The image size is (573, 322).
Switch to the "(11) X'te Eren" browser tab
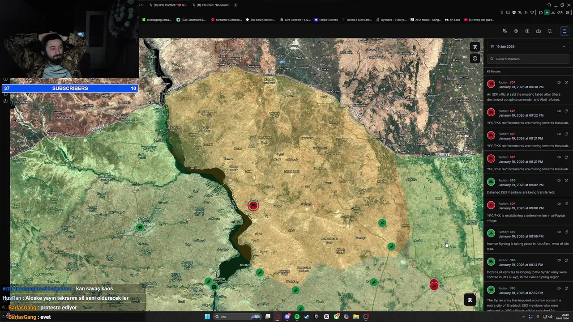coord(210,5)
